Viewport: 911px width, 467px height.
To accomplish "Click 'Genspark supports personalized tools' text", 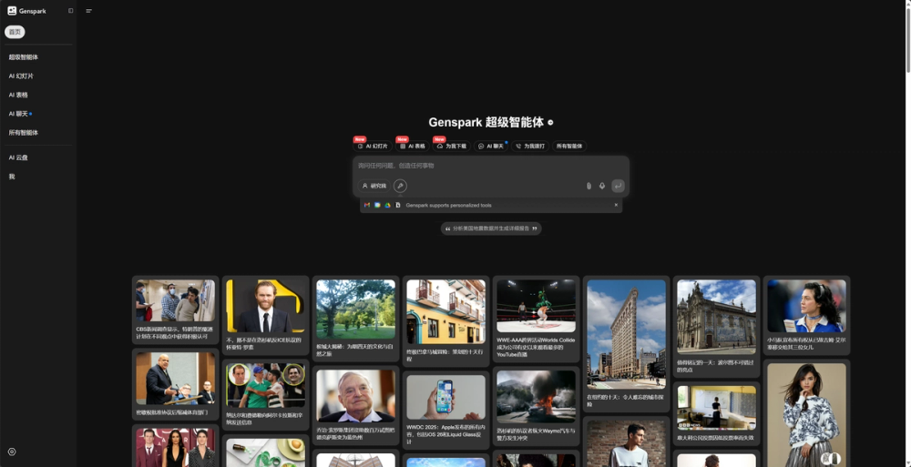I will (448, 205).
